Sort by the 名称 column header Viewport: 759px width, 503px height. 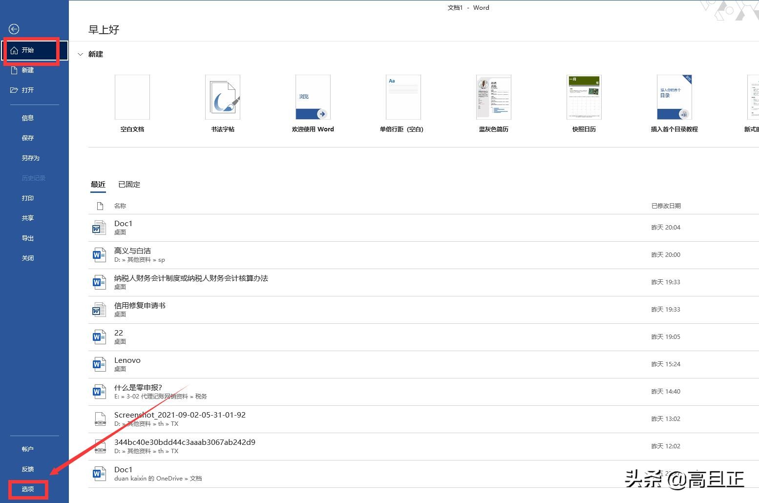pyautogui.click(x=120, y=206)
